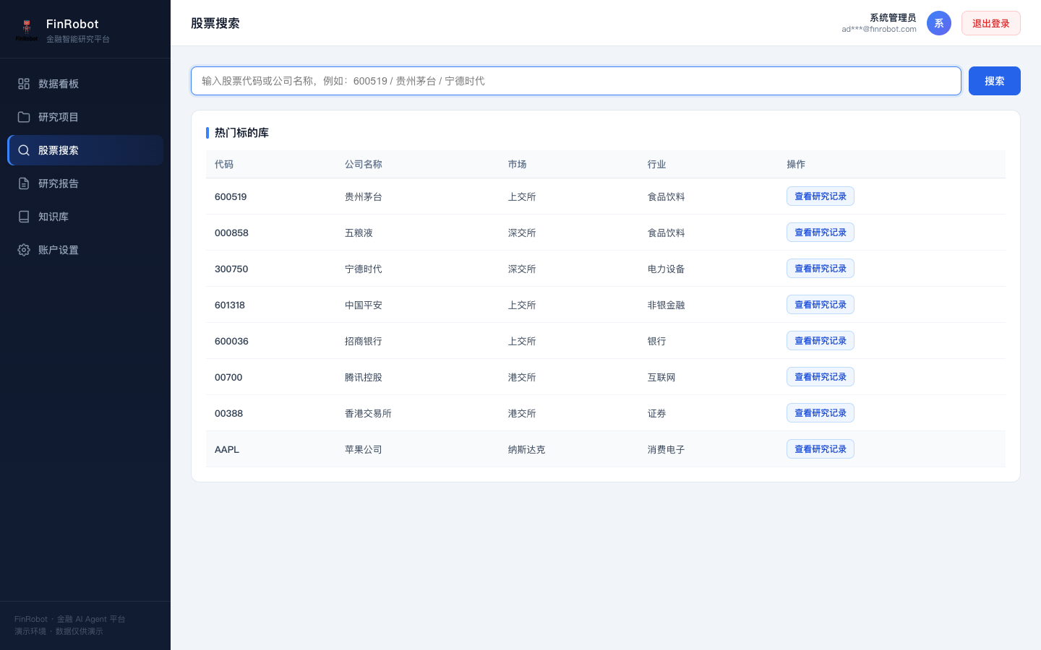1041x650 pixels.
Task: Click the 系统管理员 user name
Action: point(893,18)
